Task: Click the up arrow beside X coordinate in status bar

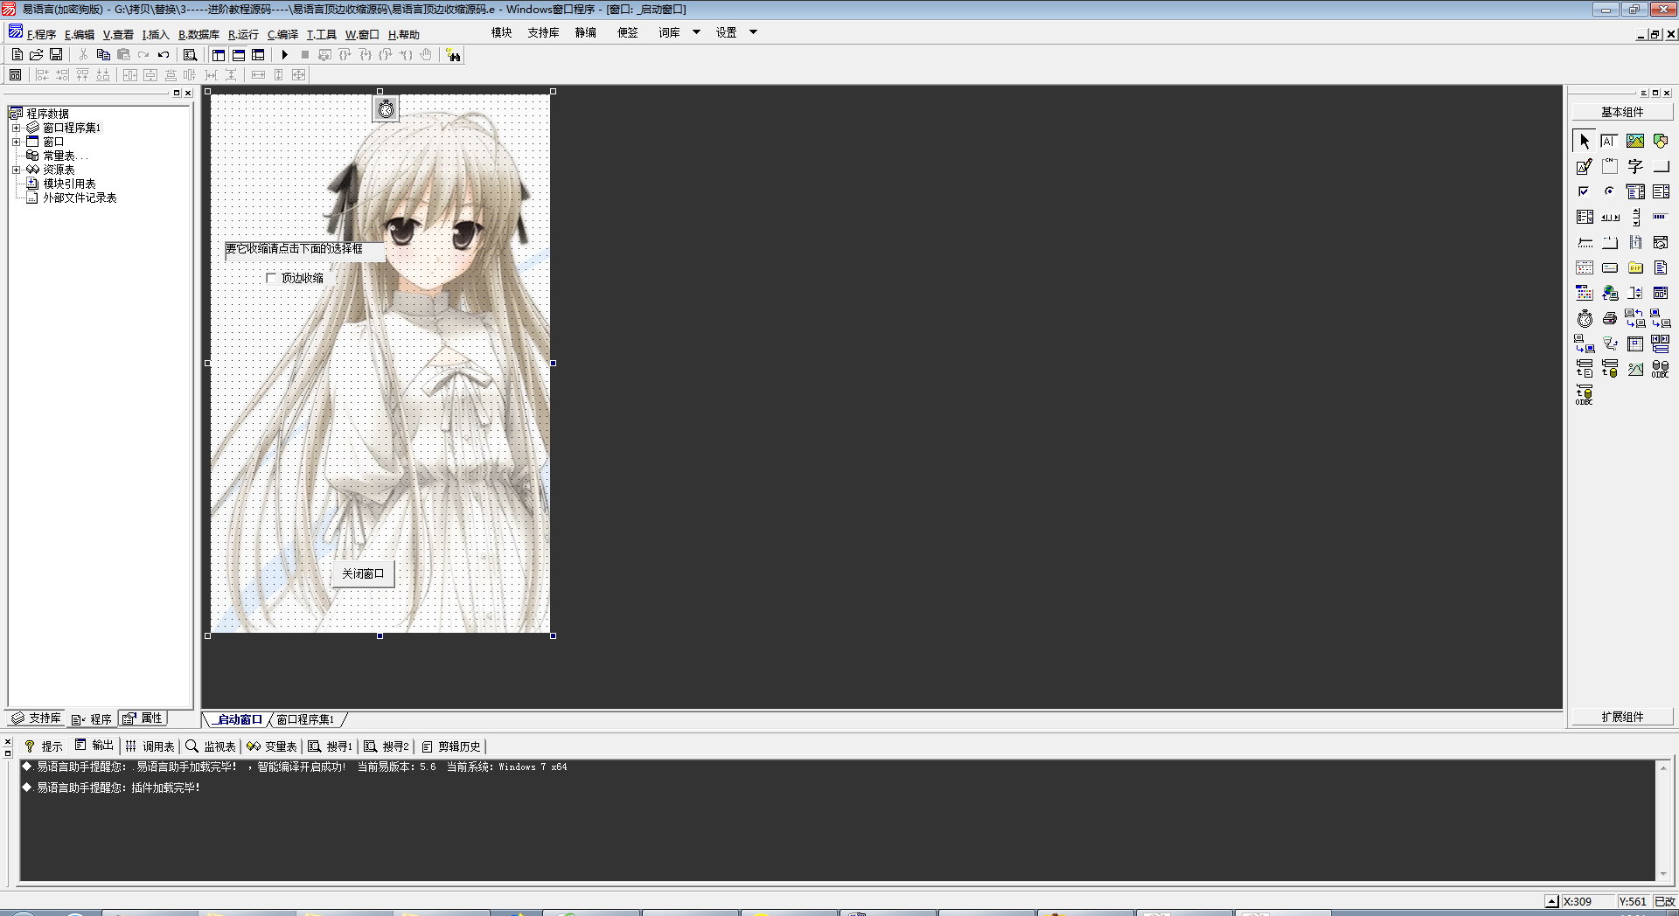Action: pyautogui.click(x=1551, y=901)
